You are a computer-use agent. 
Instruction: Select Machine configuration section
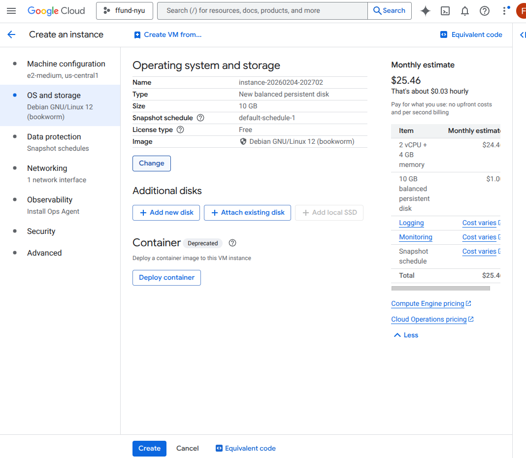pos(66,64)
